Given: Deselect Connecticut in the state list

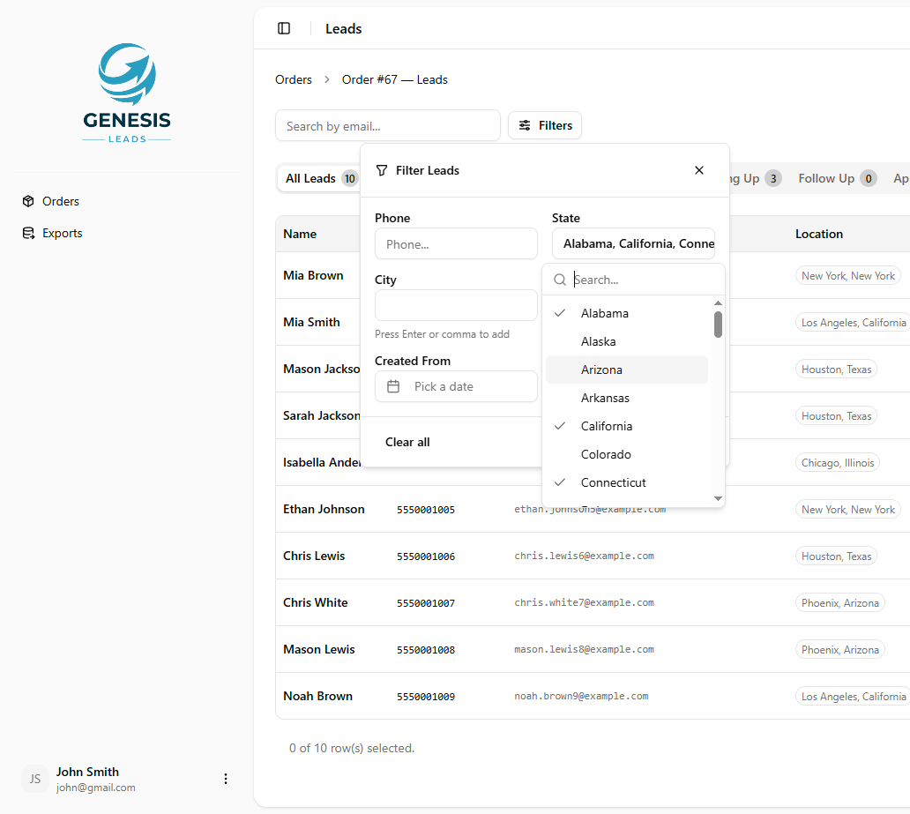Looking at the screenshot, I should point(627,482).
